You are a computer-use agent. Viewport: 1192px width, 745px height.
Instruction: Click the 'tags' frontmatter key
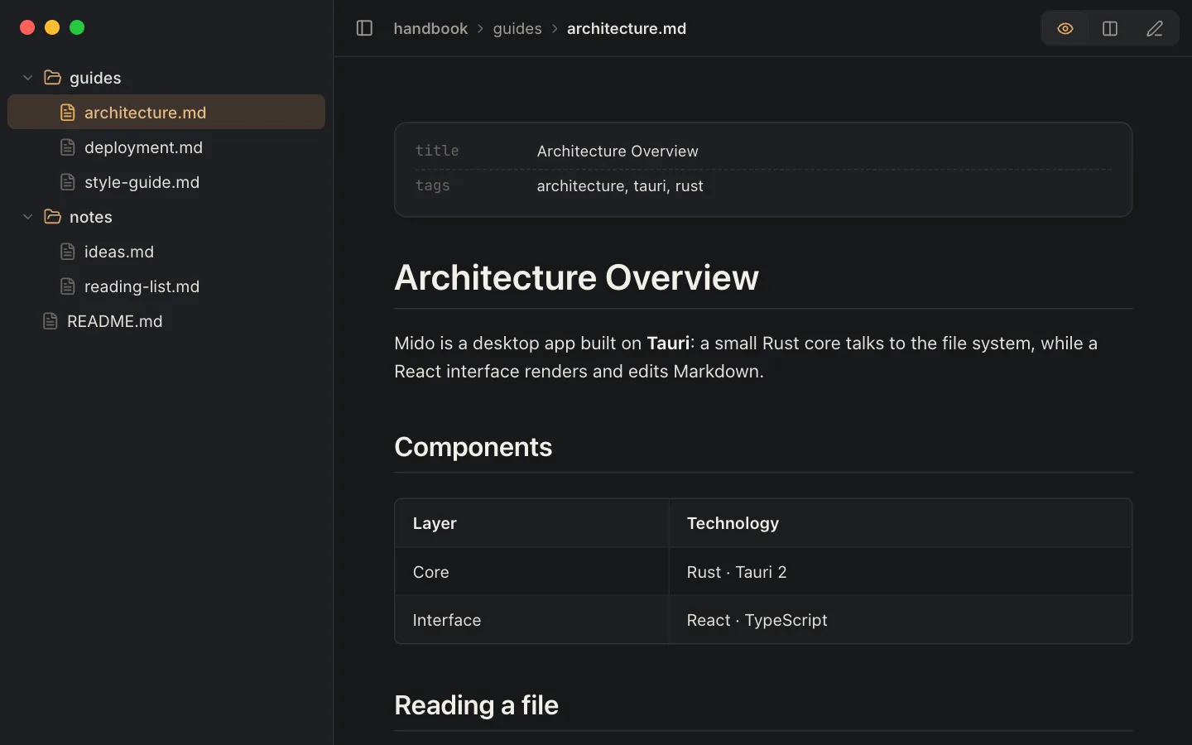click(433, 185)
